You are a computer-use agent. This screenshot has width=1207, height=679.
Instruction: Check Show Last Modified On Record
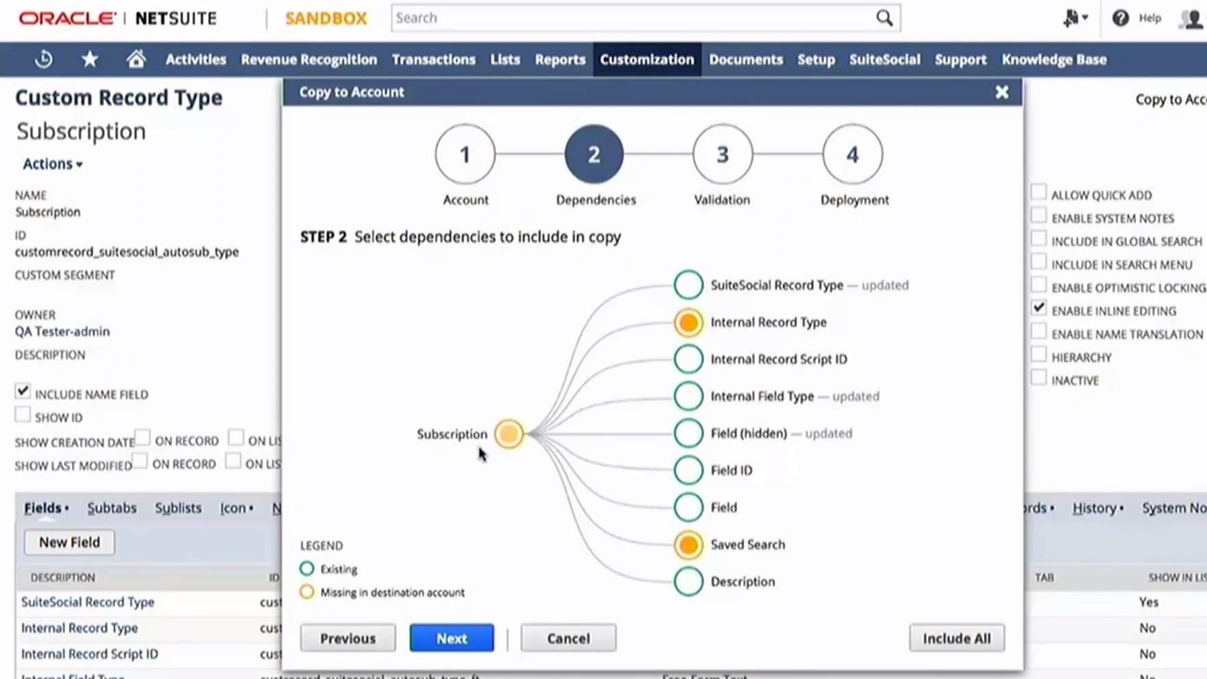coord(140,460)
